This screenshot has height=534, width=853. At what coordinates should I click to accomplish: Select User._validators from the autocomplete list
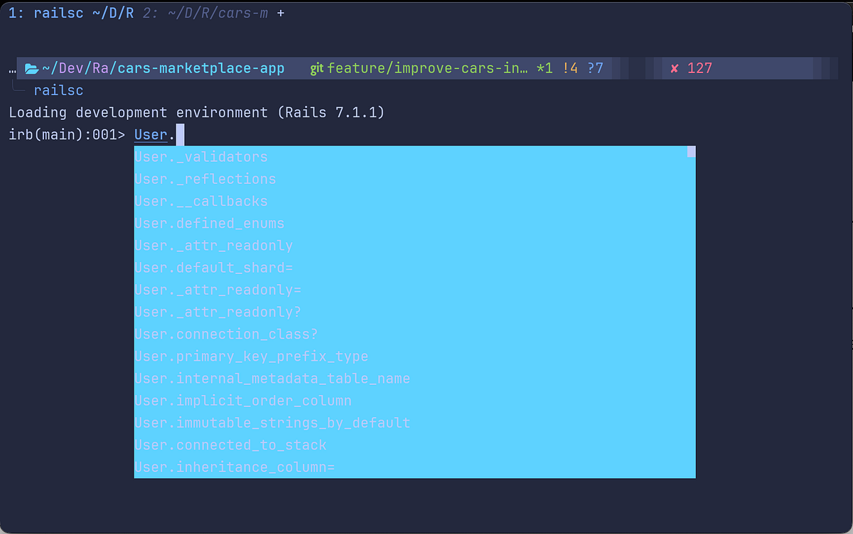point(201,156)
